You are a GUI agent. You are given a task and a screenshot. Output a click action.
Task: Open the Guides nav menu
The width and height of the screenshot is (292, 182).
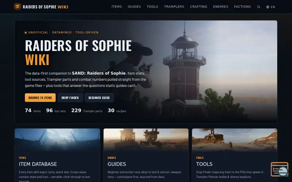(134, 7)
